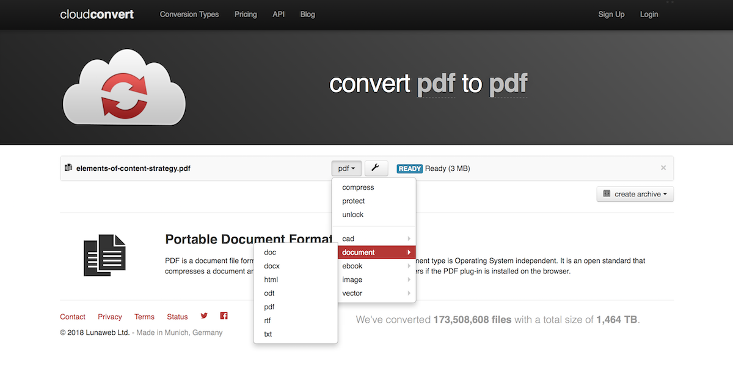Choose compress from the format menu
Image resolution: width=733 pixels, height=366 pixels.
tap(374, 187)
